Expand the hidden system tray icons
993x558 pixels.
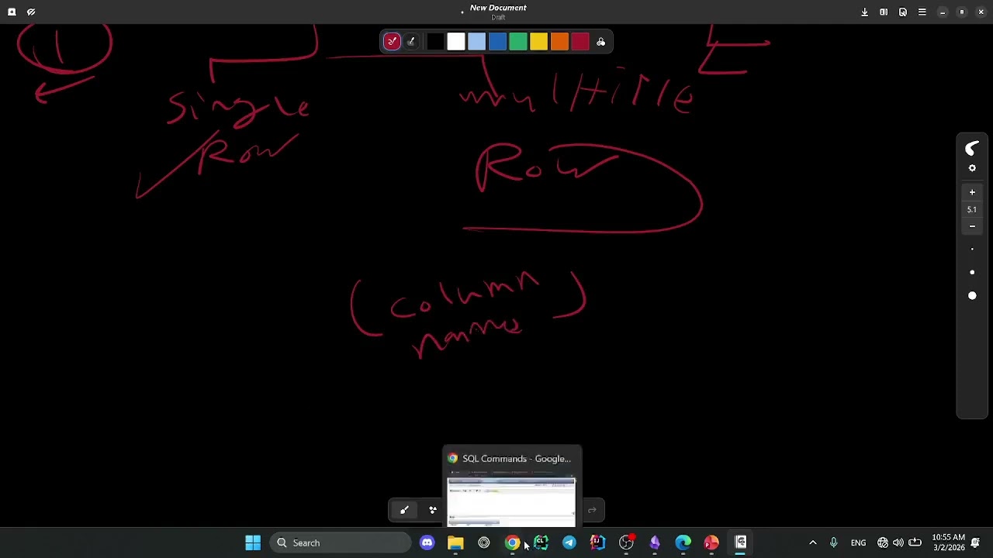[812, 542]
